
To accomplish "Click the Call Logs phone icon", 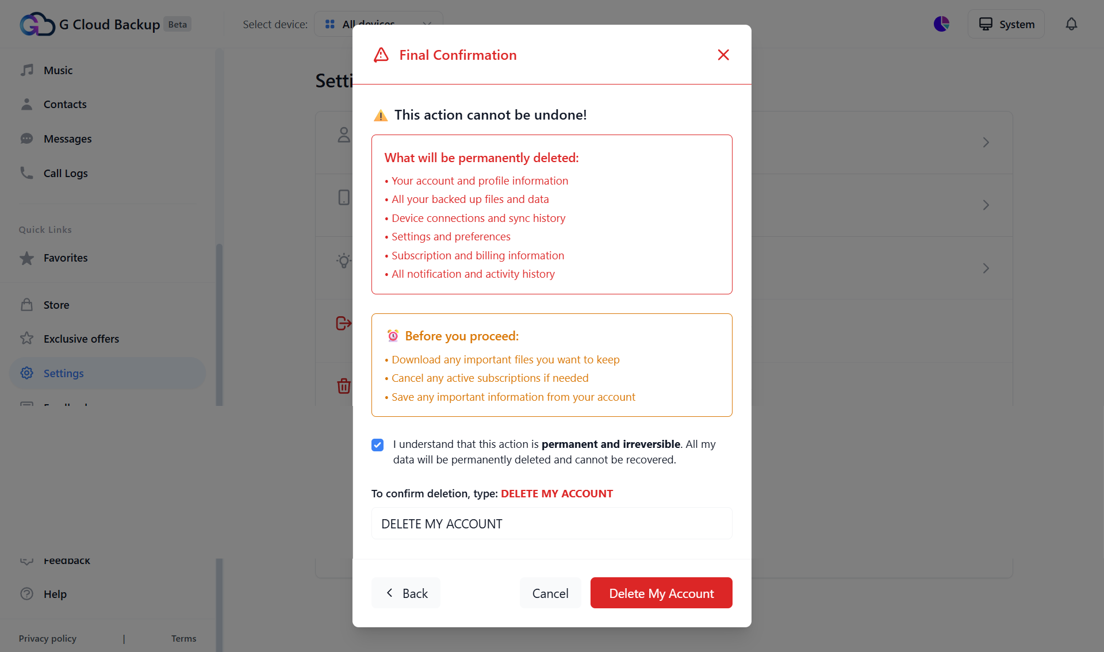I will [26, 173].
